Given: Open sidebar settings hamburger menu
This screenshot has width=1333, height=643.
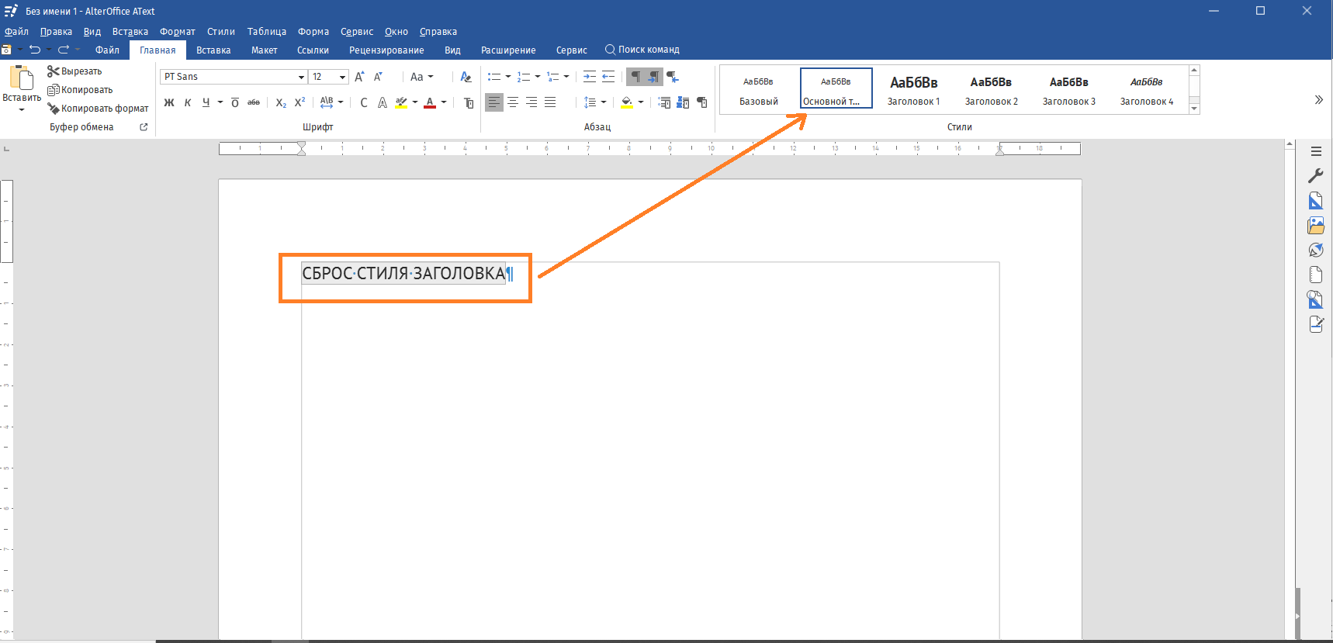Looking at the screenshot, I should [1316, 151].
